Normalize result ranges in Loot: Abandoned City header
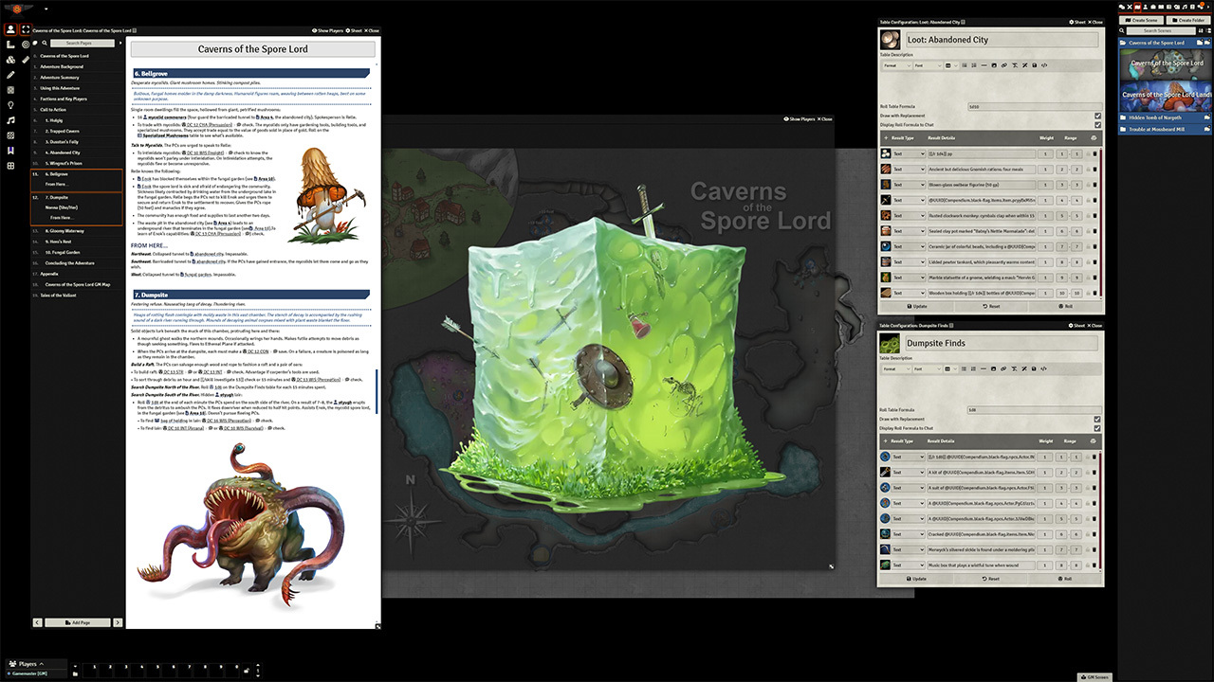The image size is (1214, 682). pyautogui.click(x=1094, y=137)
